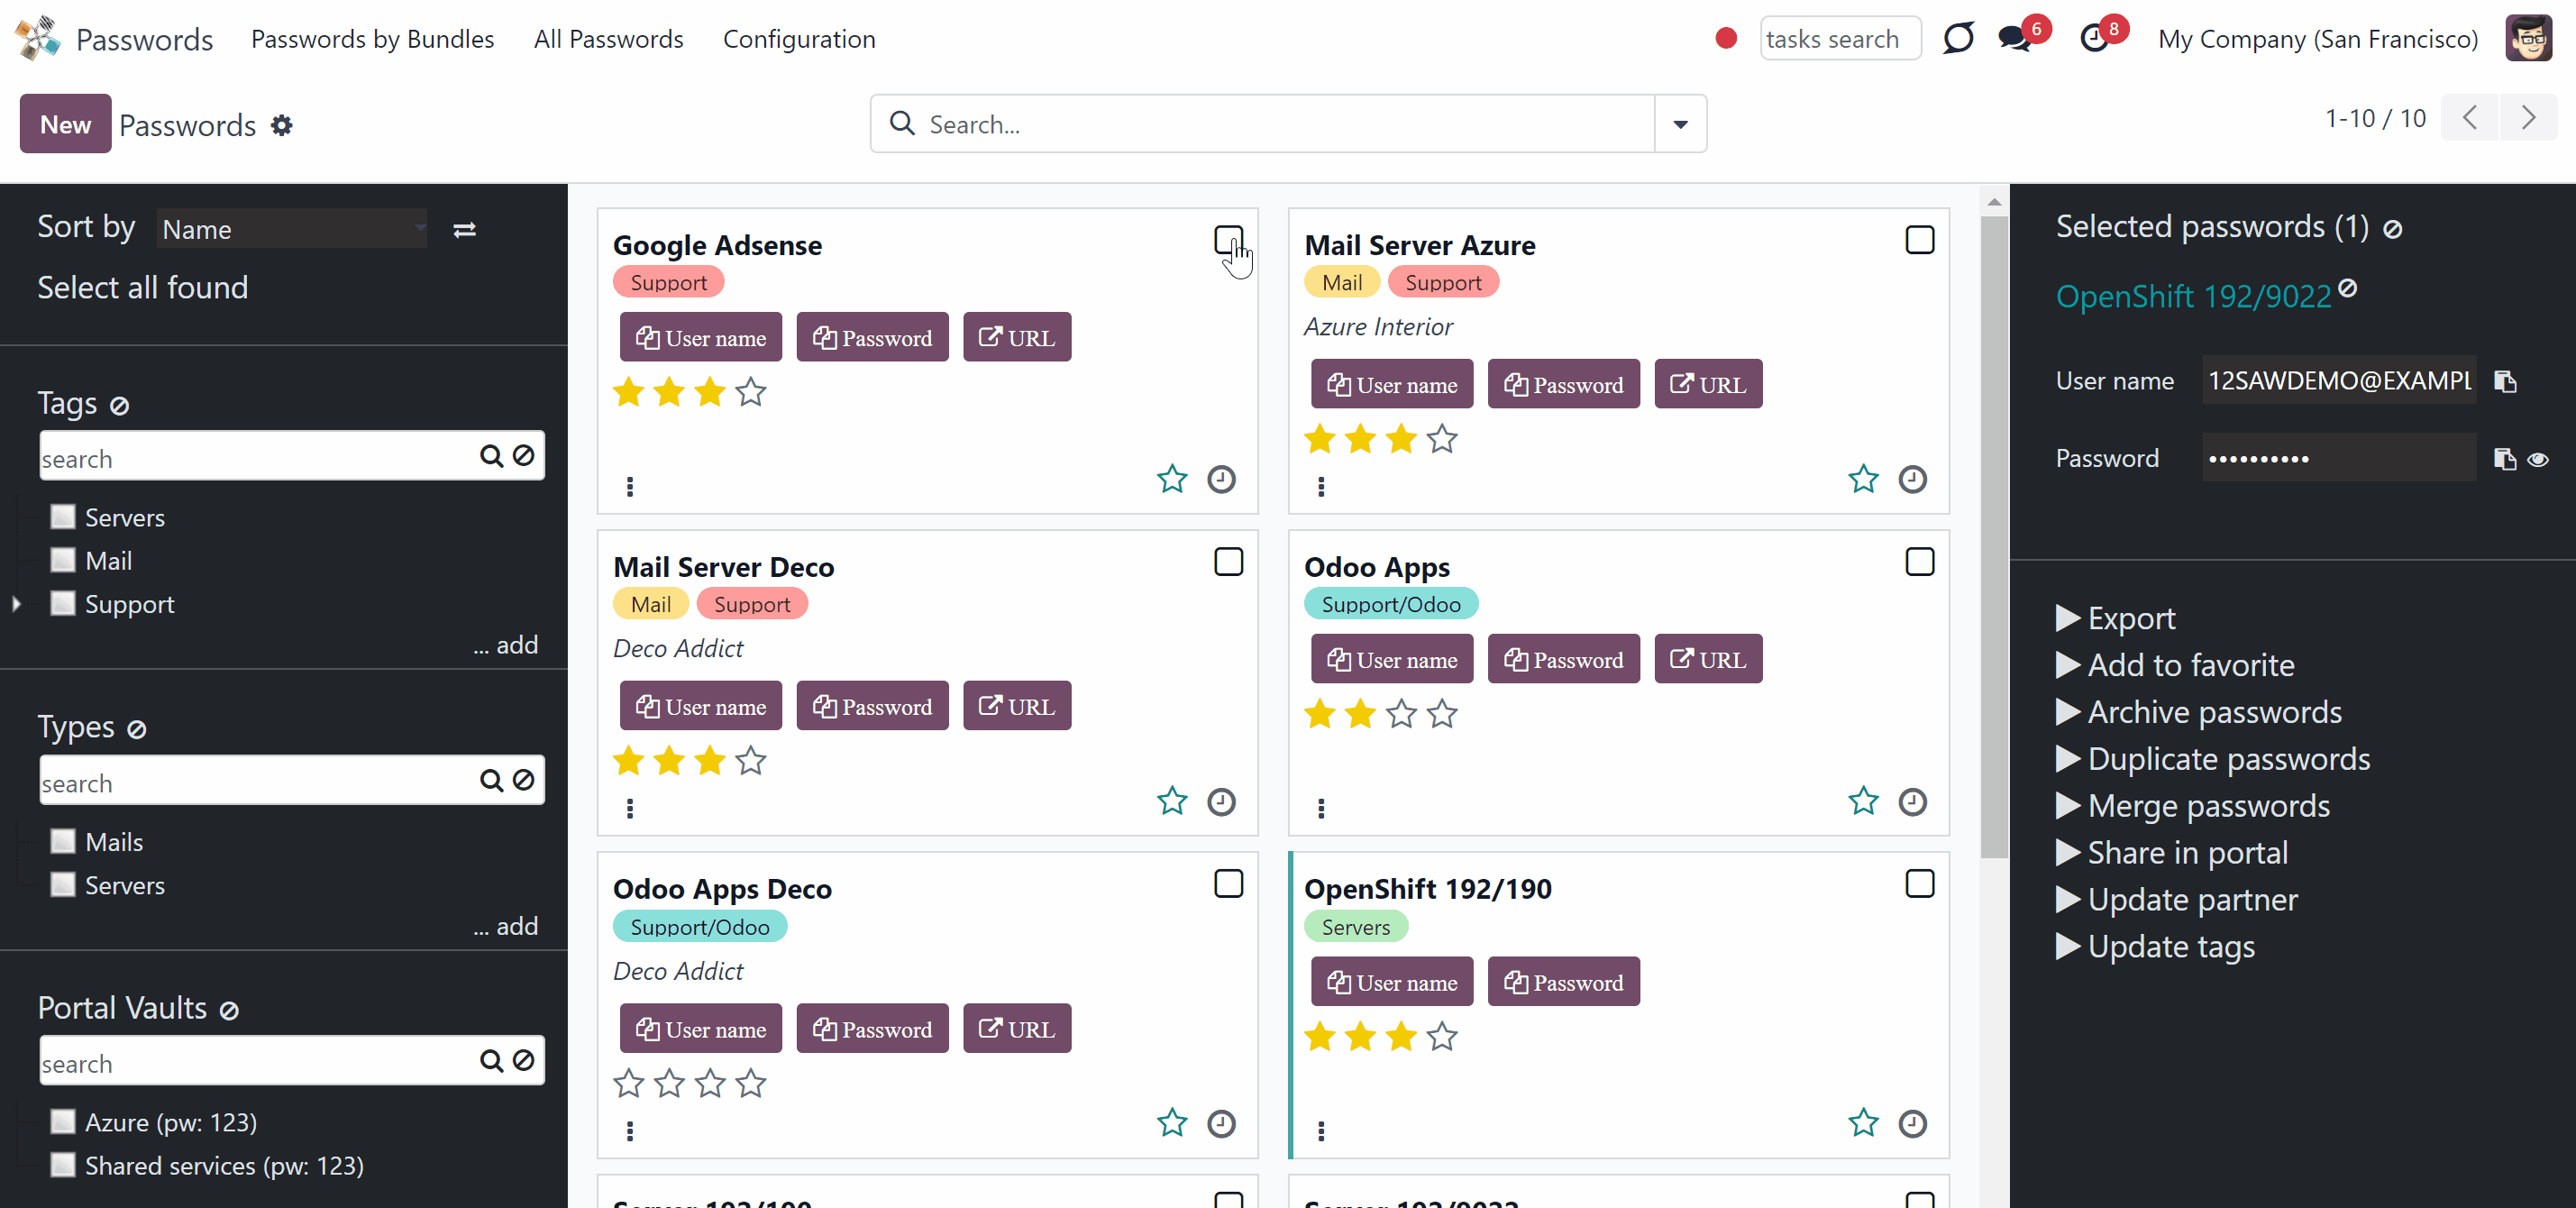The height and width of the screenshot is (1208, 2576).
Task: Choose Update partner action
Action: click(2177, 900)
